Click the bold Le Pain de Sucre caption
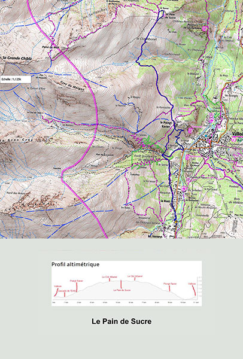Image resolution: width=243 pixels, height=359 pixels. (121, 321)
